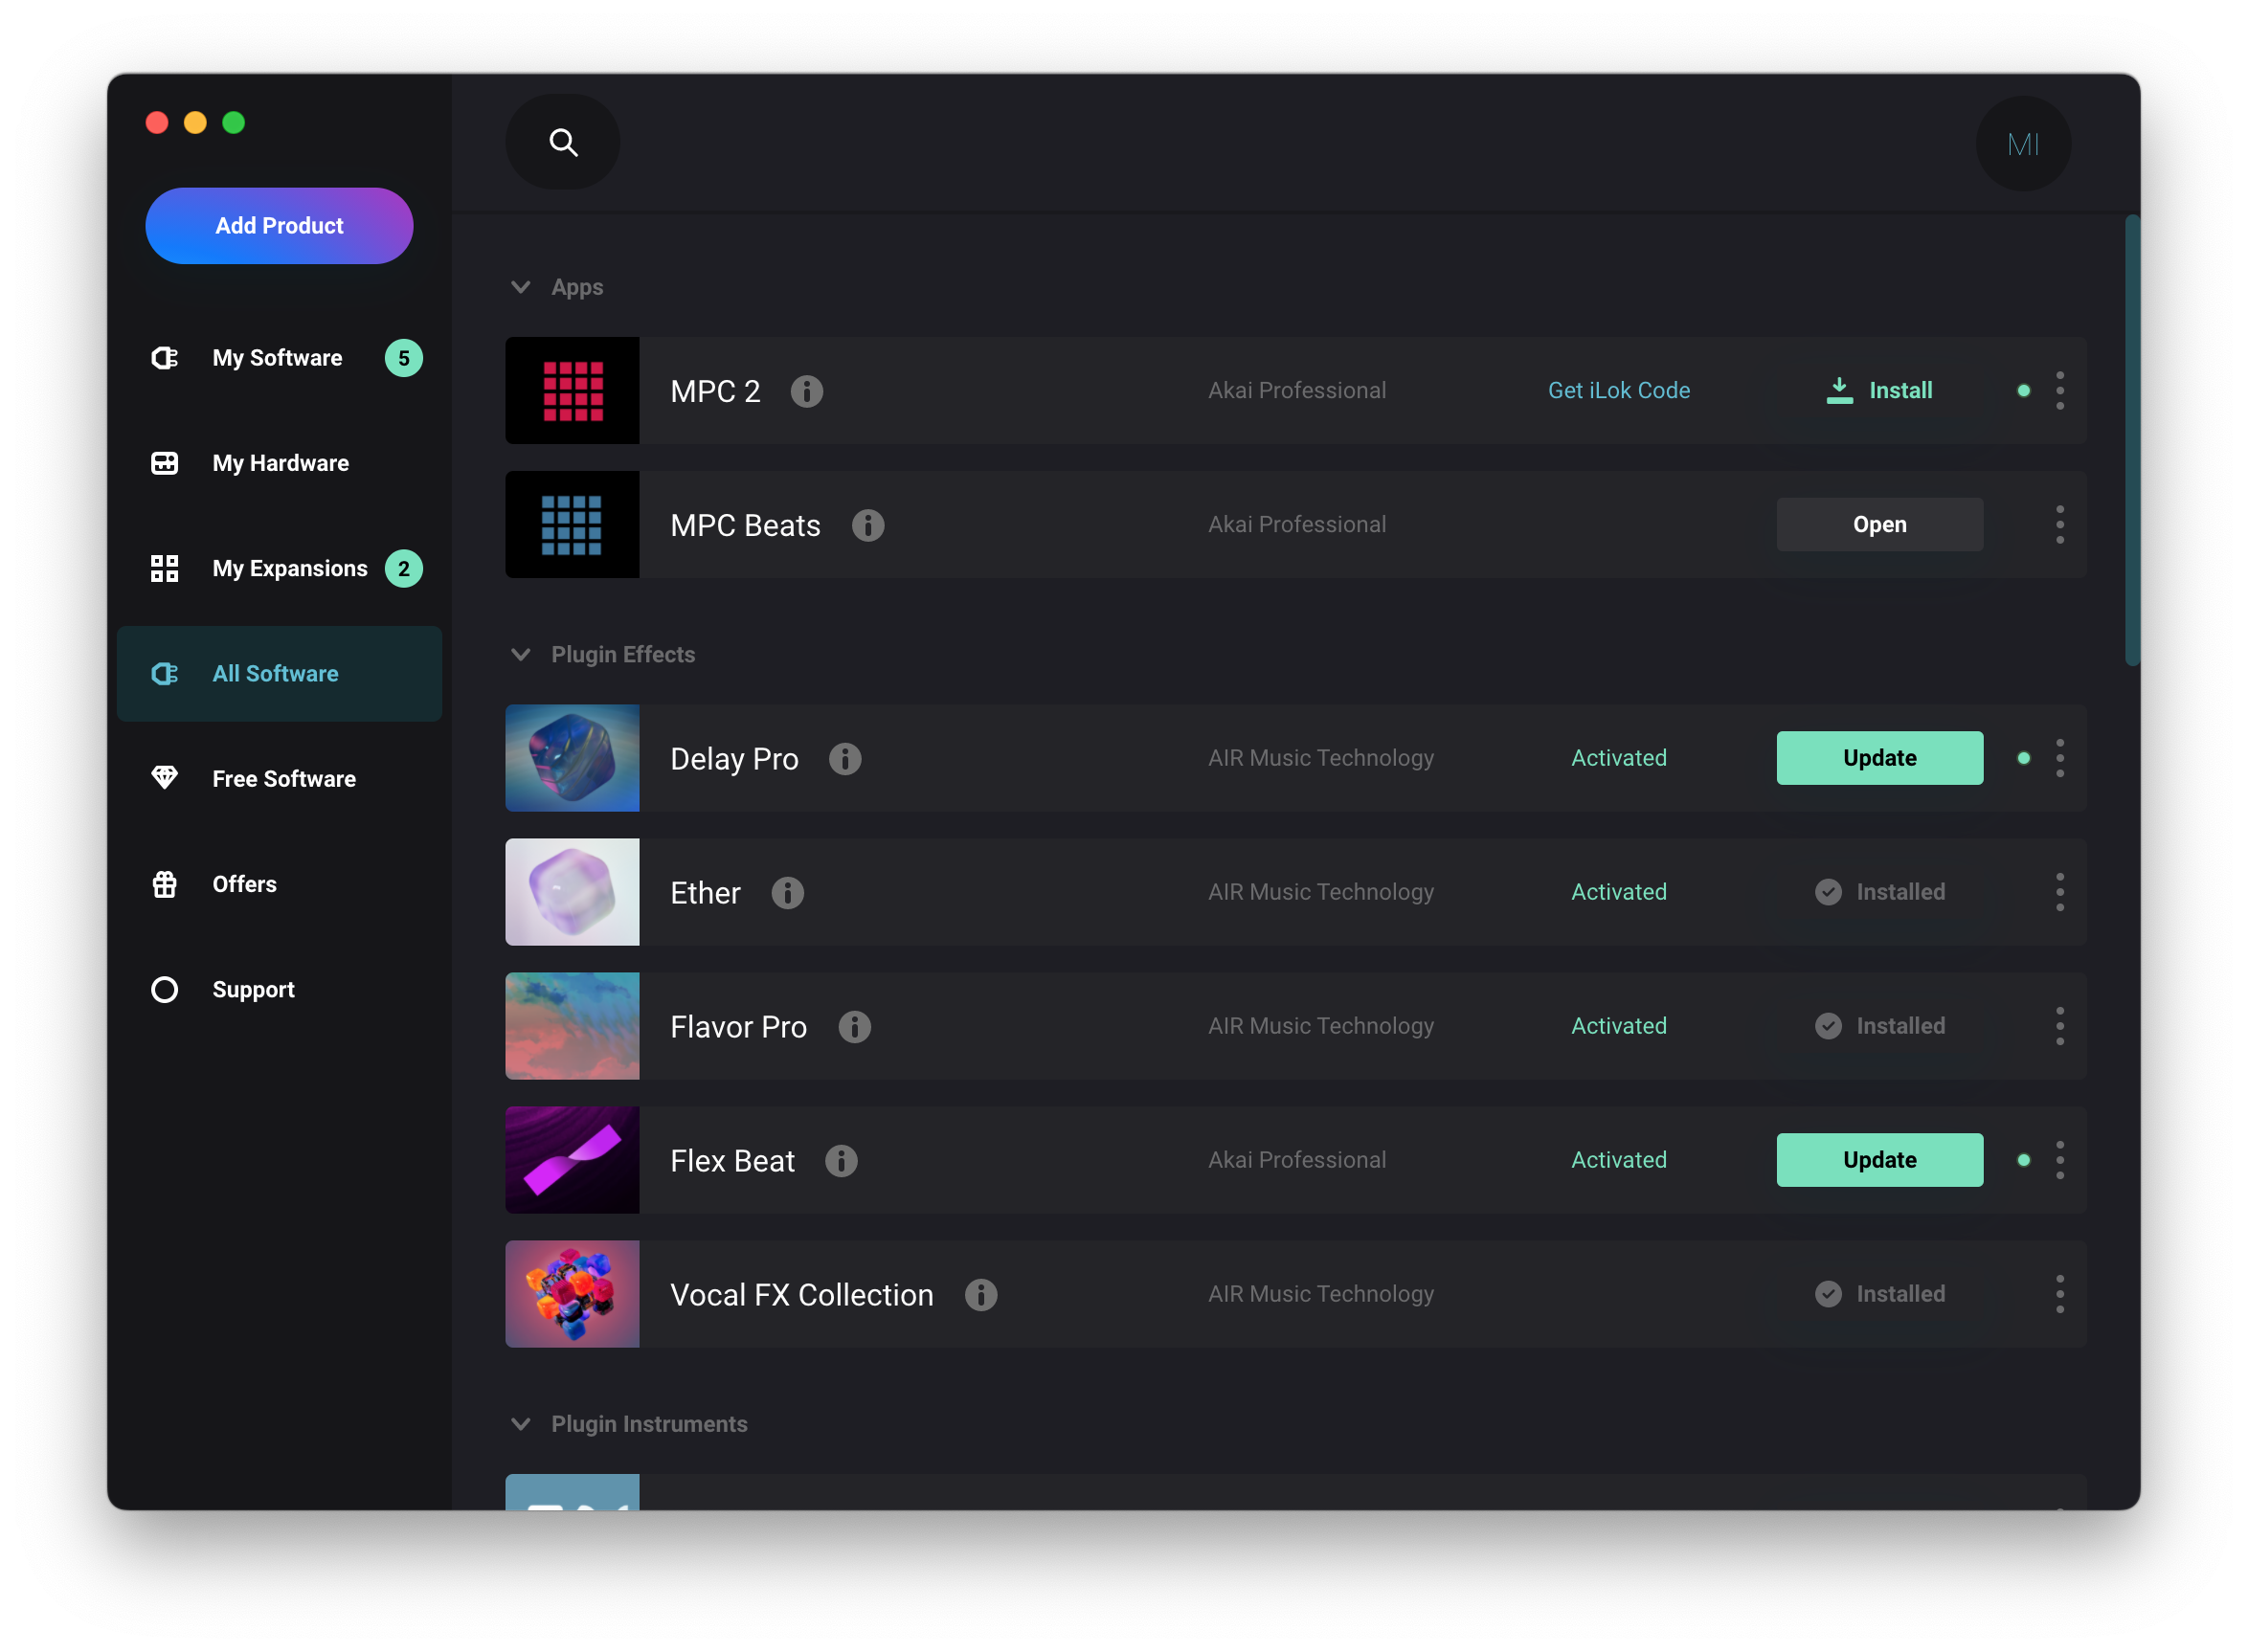Image resolution: width=2248 pixels, height=1652 pixels.
Task: Open Flex Beat three-dot options menu
Action: 2060,1160
